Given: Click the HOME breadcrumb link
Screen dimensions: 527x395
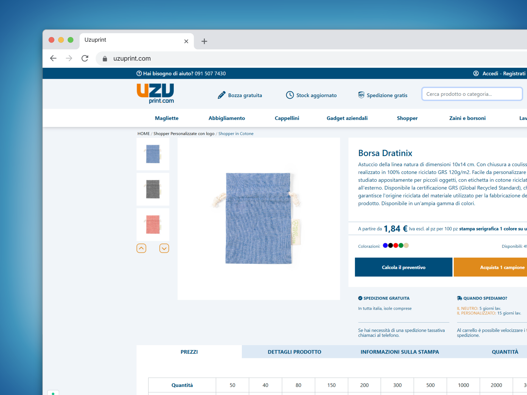Looking at the screenshot, I should point(144,134).
